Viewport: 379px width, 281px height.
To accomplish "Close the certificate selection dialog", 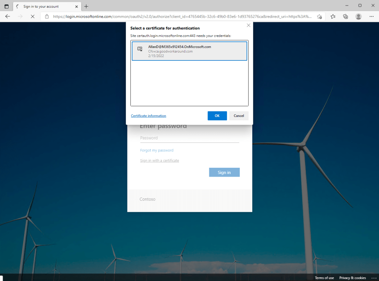I will point(248,26).
